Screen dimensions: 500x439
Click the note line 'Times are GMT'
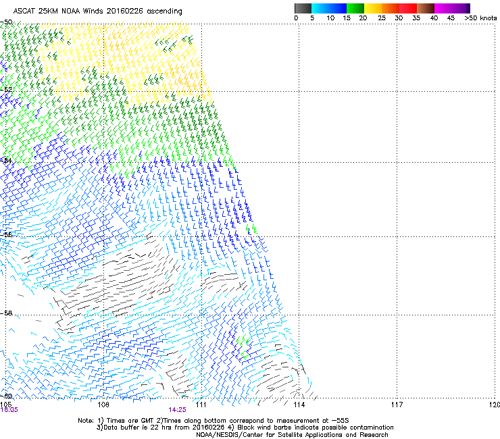tap(130, 421)
